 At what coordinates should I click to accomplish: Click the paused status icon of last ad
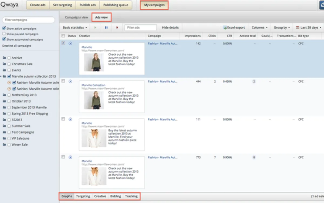point(70,157)
